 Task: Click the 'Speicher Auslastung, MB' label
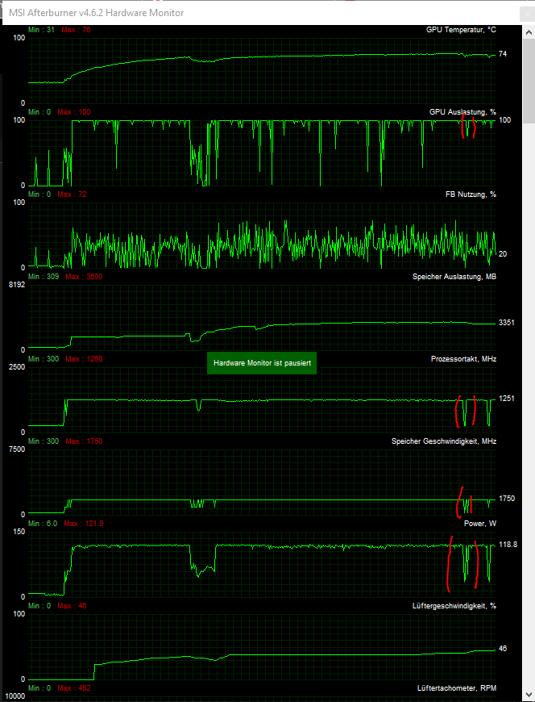(454, 277)
